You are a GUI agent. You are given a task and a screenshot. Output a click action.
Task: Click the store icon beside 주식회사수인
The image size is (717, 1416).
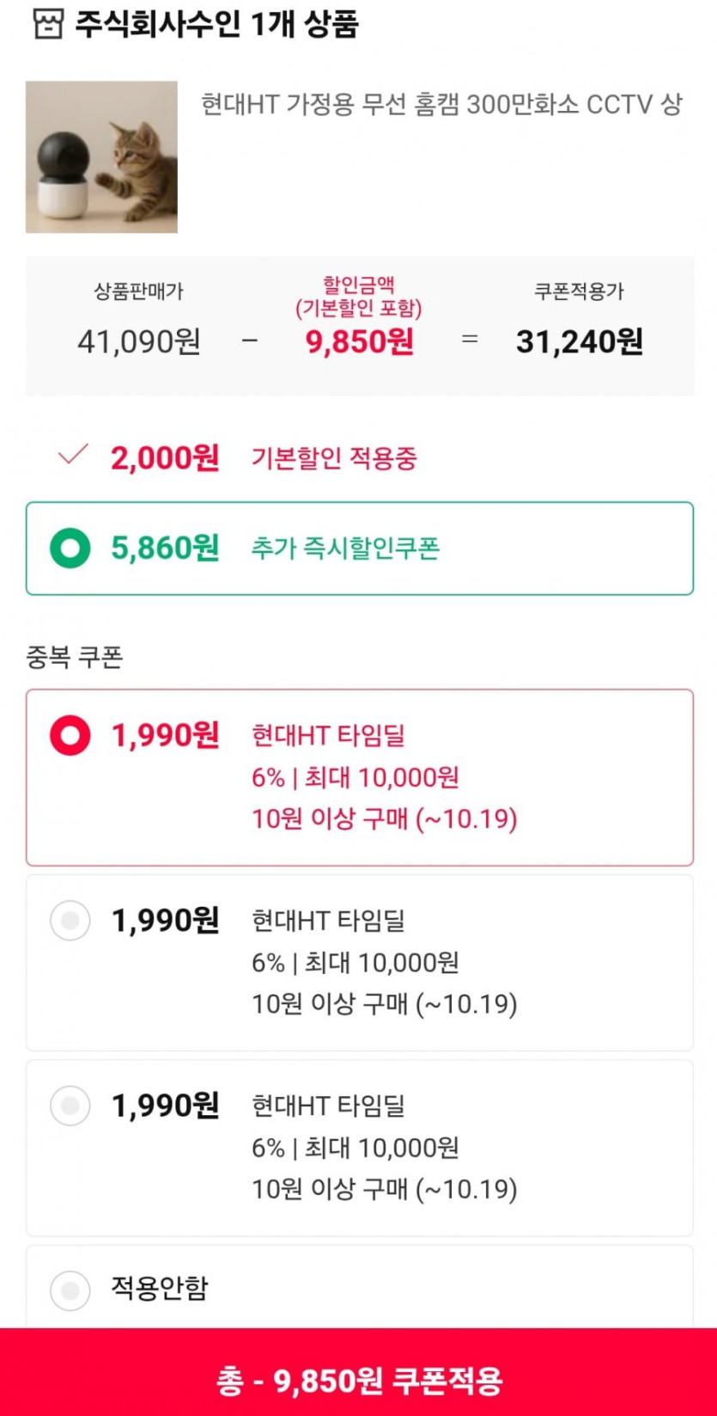coord(48,24)
